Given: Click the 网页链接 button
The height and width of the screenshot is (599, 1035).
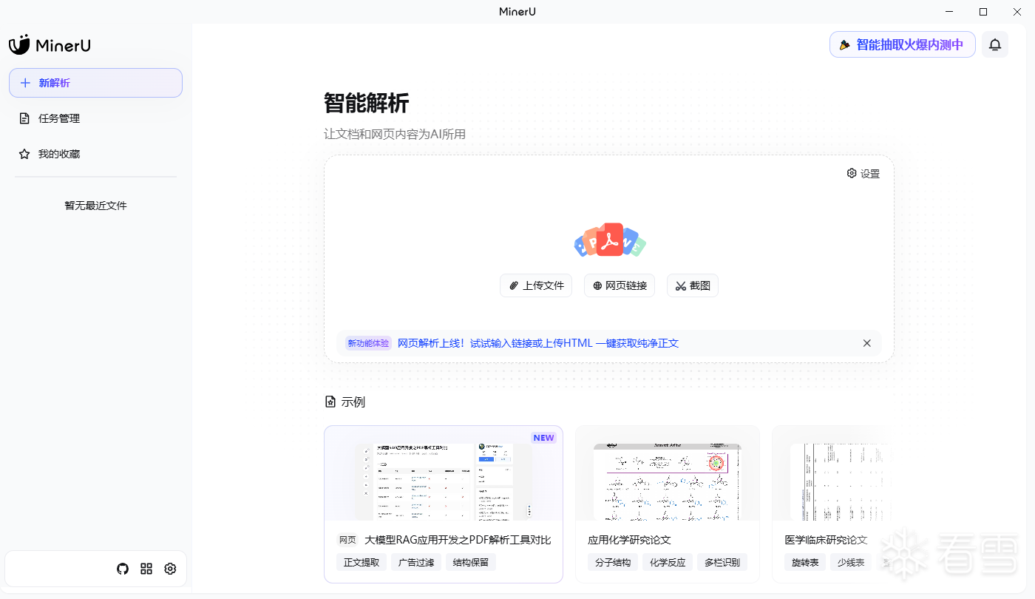Looking at the screenshot, I should 620,285.
